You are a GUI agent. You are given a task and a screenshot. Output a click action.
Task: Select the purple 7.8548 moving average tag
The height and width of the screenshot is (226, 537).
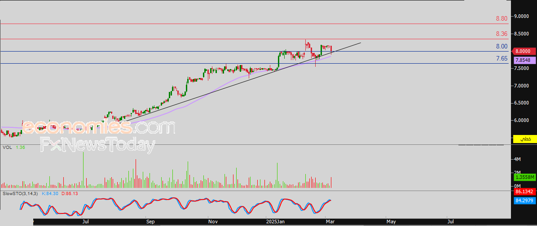524,60
